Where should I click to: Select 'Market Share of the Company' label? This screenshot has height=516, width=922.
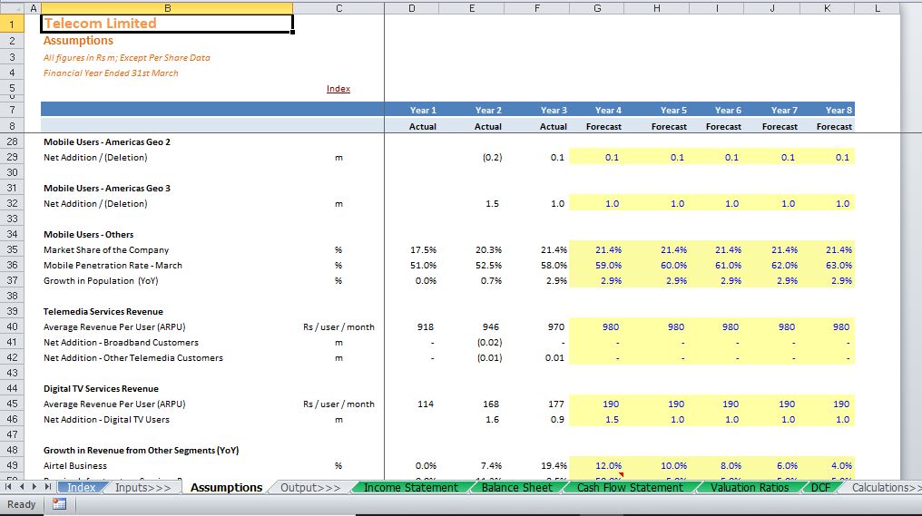tap(106, 250)
